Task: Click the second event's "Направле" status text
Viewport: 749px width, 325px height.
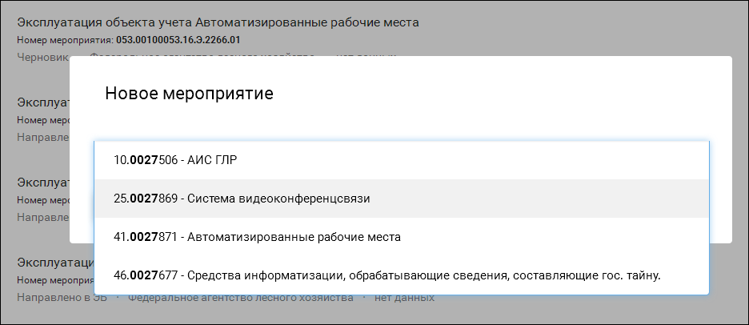Action: click(x=43, y=137)
